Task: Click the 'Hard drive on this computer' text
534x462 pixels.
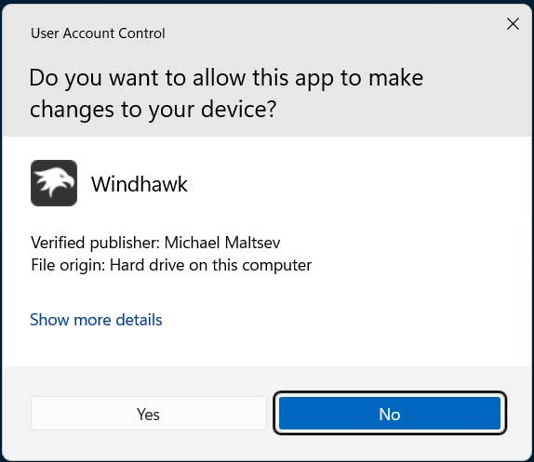Action: (210, 265)
